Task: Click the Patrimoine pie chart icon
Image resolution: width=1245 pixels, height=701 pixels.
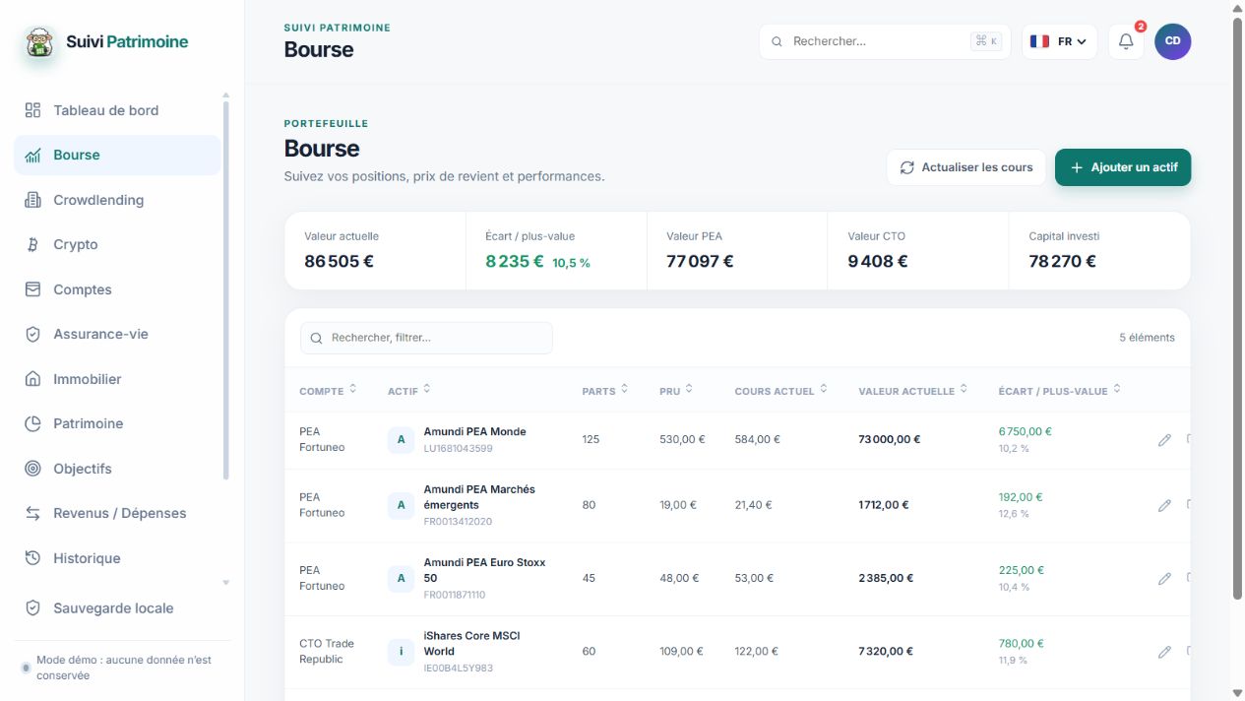Action: click(32, 423)
